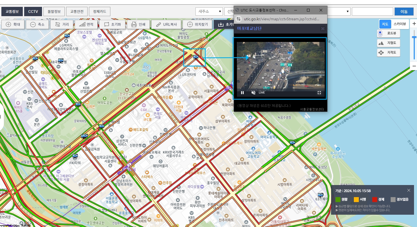This screenshot has width=417, height=227.
Task: Switch to the CCTV tab
Action: click(33, 12)
